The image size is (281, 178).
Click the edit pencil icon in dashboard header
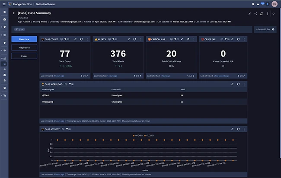pos(249,13)
